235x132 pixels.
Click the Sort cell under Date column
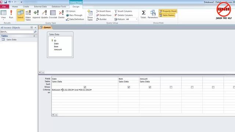pos(85,84)
